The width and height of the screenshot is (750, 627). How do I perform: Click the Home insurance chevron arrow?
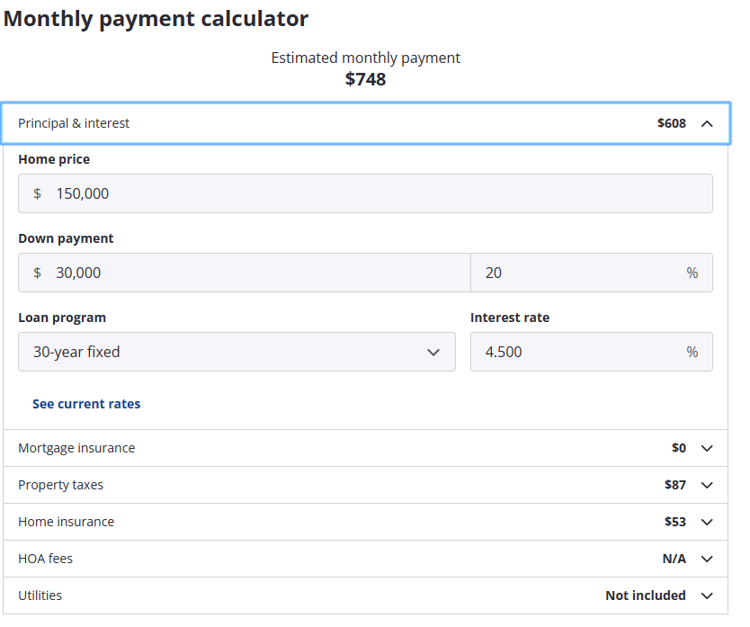707,522
